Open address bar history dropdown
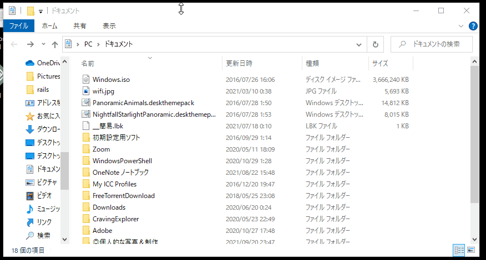The height and width of the screenshot is (260, 486). (x=359, y=44)
